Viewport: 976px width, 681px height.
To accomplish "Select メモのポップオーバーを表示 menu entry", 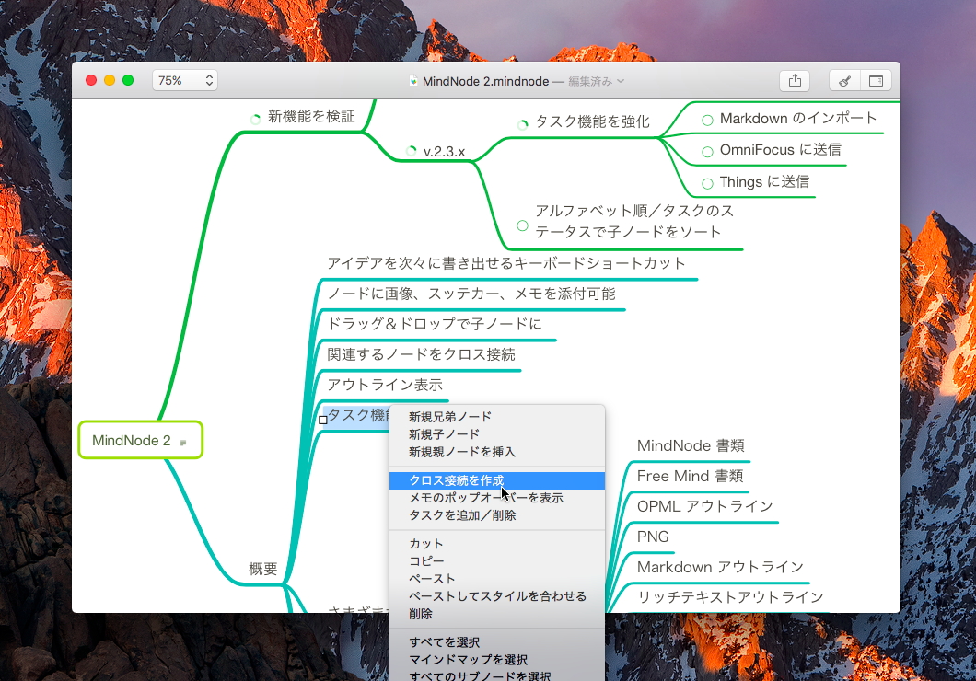I will point(496,498).
